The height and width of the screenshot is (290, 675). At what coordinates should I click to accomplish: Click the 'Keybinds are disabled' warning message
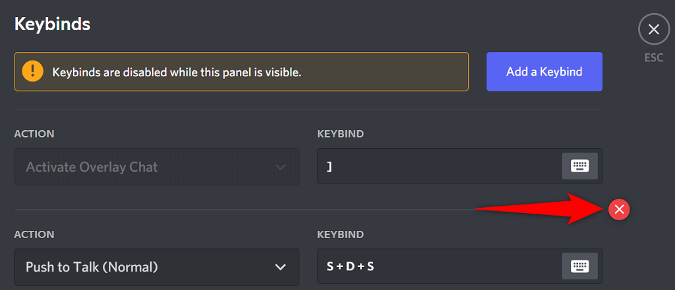[x=177, y=72]
